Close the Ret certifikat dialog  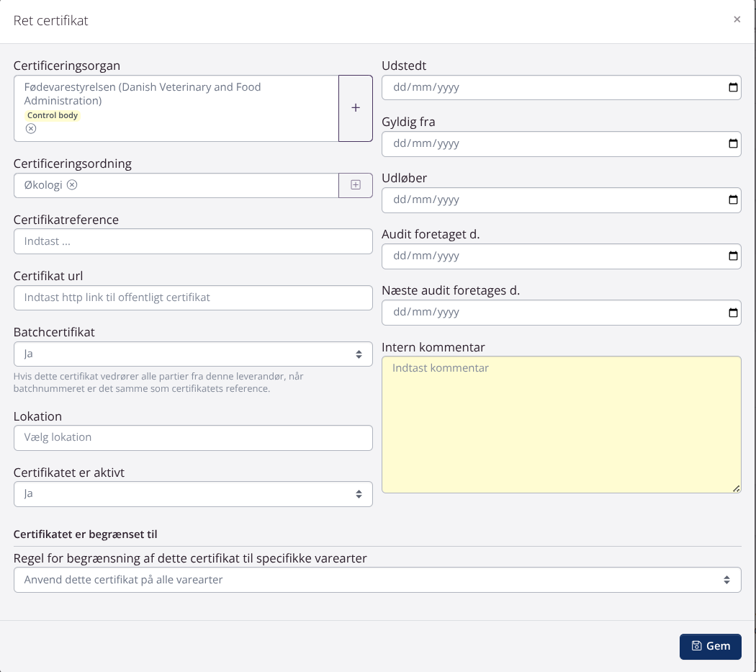[x=737, y=20]
